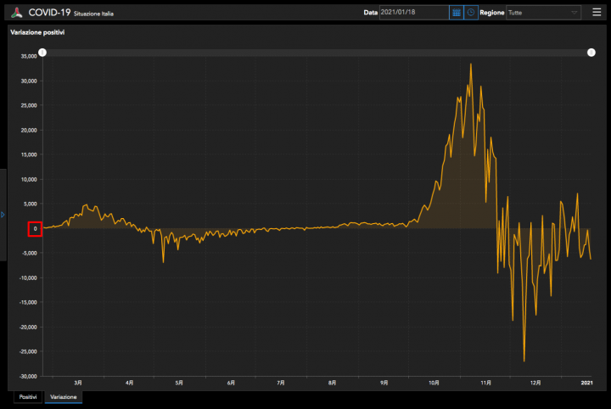
Task: Click the Regione dropdown arrow
Action: point(575,13)
